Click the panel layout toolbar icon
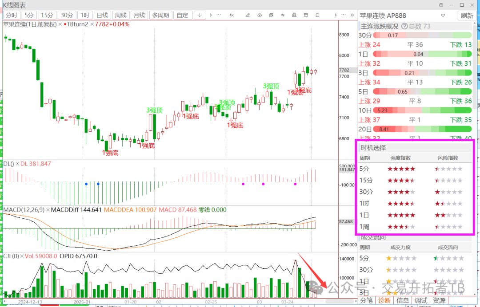480x307 pixels. 306,15
